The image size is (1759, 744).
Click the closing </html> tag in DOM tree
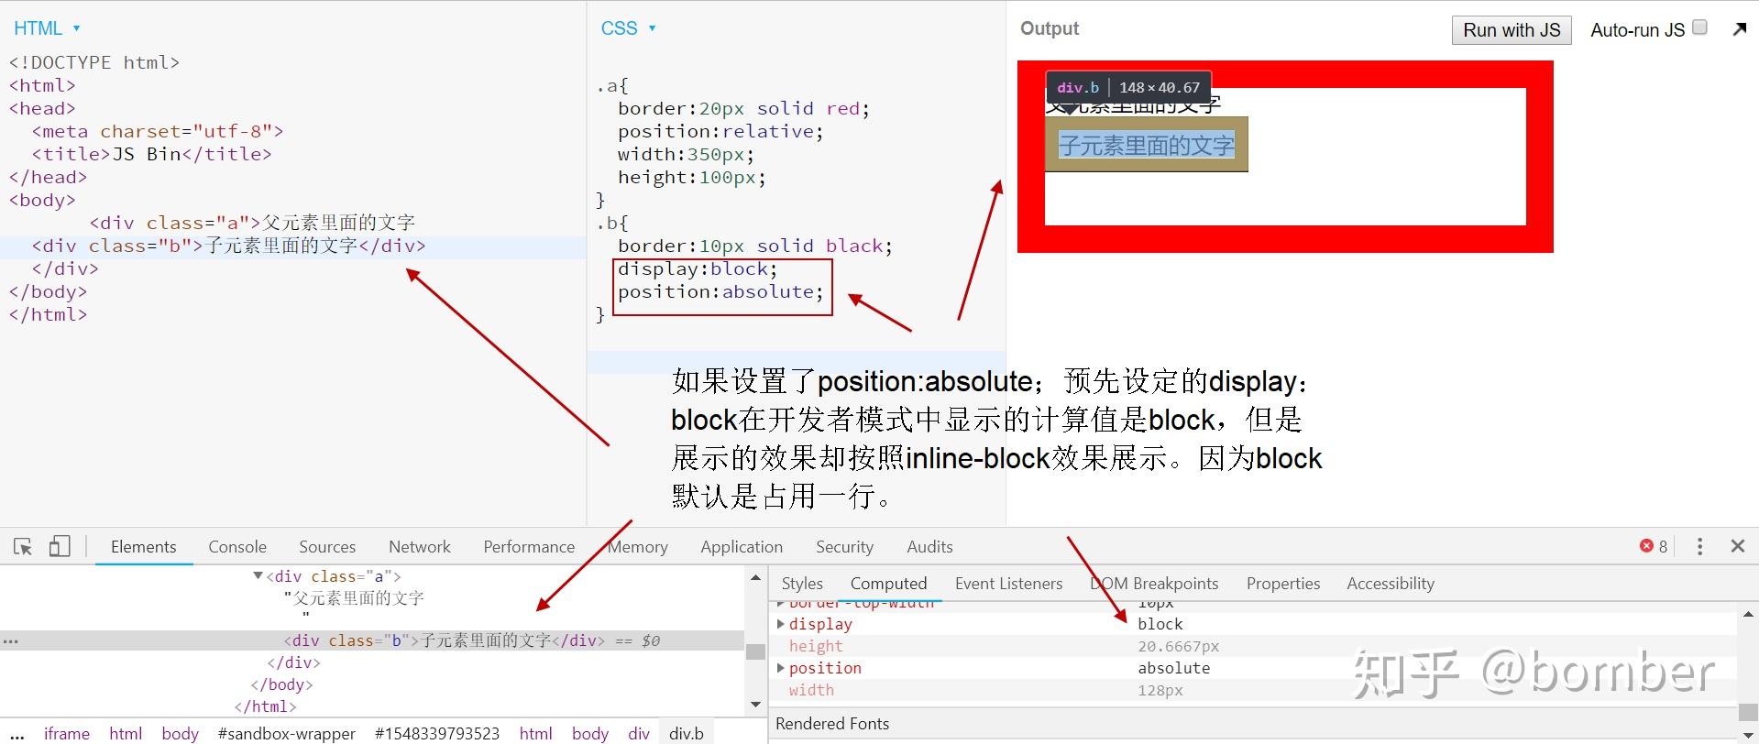tap(266, 706)
